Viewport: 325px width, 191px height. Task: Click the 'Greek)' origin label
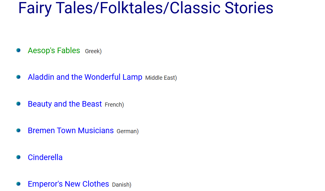click(x=93, y=51)
